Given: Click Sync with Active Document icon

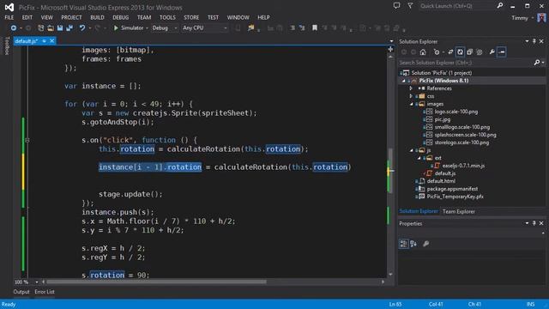Looking at the screenshot, I should click(450, 52).
